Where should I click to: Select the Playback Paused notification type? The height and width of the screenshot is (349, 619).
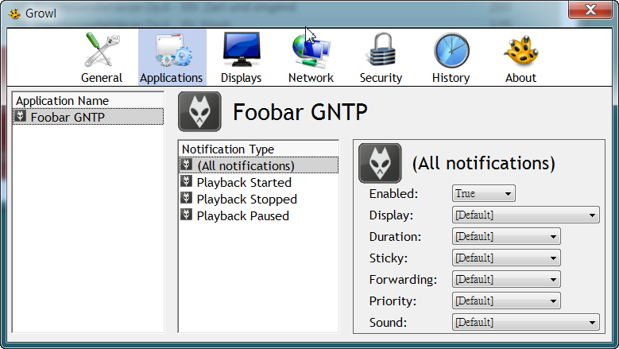point(242,215)
